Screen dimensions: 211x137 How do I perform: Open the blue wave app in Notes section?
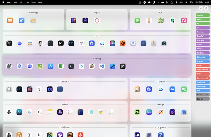[x=19, y=112]
